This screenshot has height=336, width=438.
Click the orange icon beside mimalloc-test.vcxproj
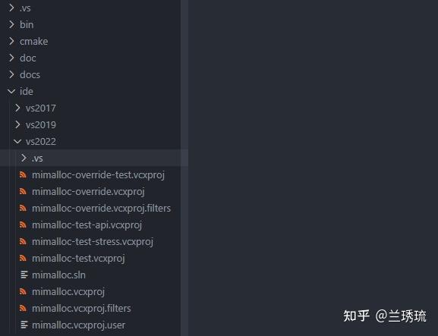[23, 259]
